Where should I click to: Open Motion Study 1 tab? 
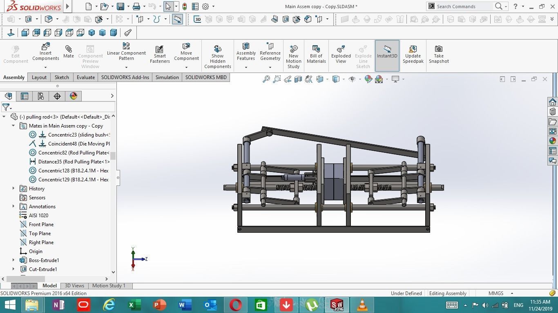[x=109, y=286]
